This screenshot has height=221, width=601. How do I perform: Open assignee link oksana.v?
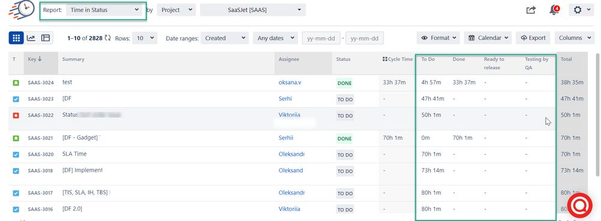[x=290, y=82]
